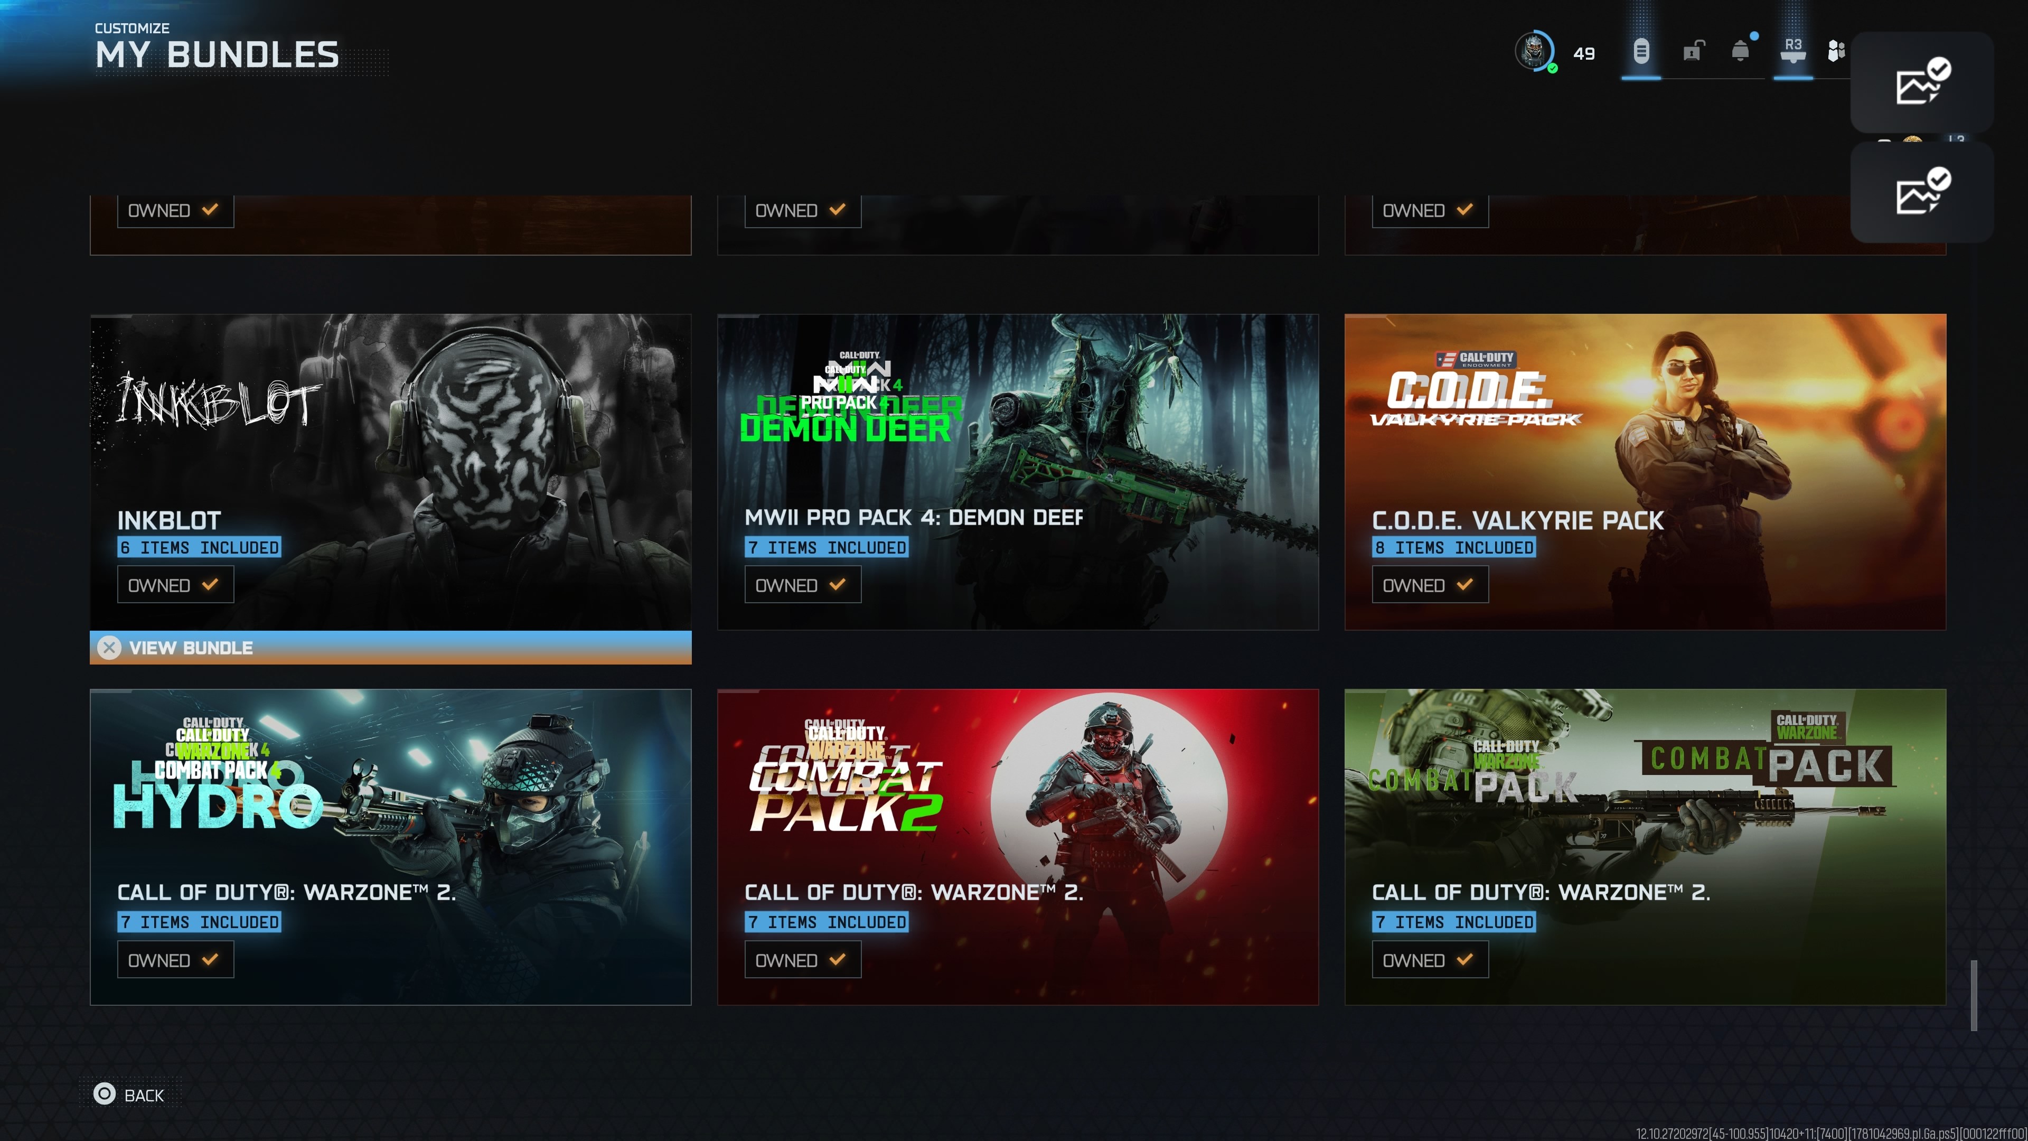Select the R3 icon in the header
This screenshot has height=1141, width=2028.
1792,50
